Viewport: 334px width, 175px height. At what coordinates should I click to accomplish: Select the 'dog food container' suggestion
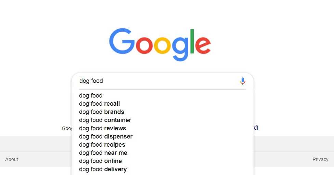pyautogui.click(x=105, y=120)
